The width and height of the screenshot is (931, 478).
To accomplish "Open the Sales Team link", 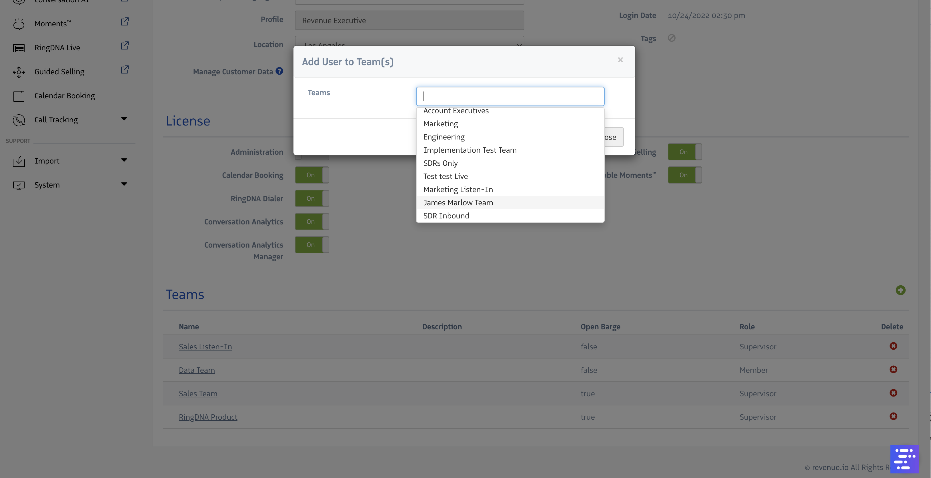I will (x=198, y=393).
